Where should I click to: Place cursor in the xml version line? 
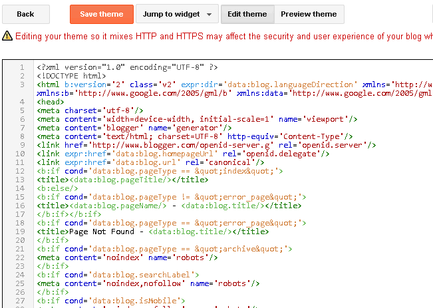127,67
